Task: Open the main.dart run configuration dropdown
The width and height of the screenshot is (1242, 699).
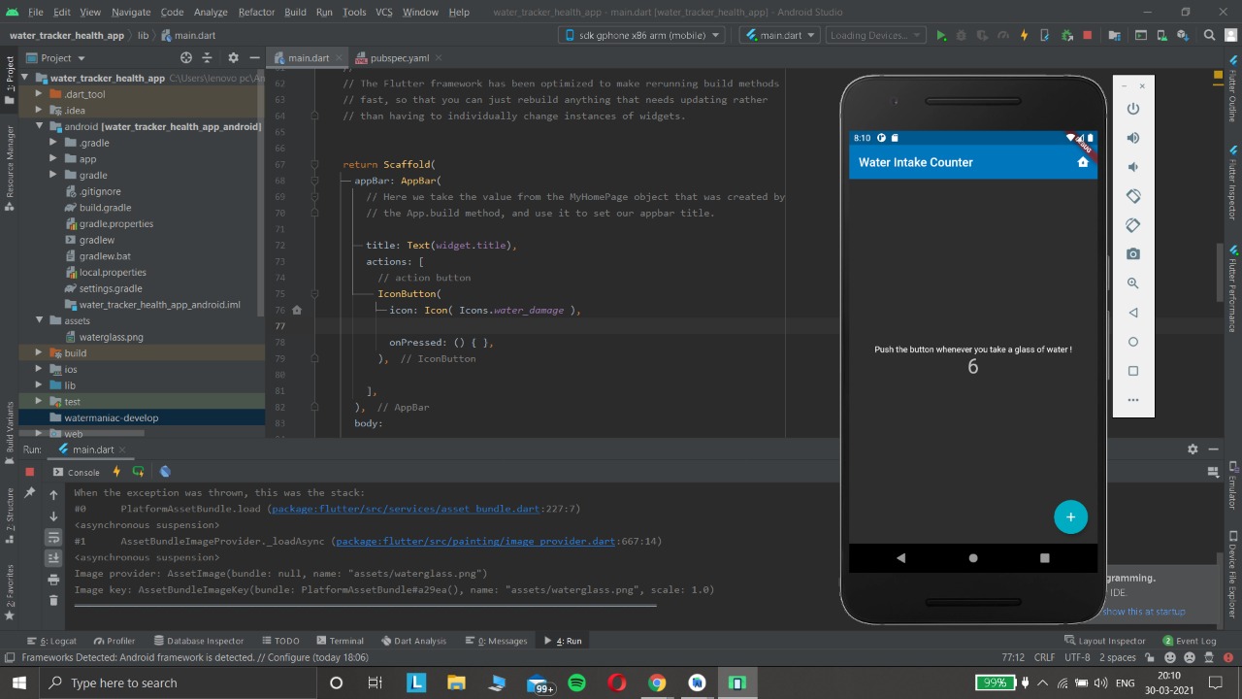Action: [x=781, y=35]
